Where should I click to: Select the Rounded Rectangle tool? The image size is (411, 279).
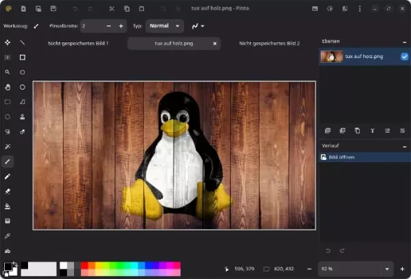[23, 72]
